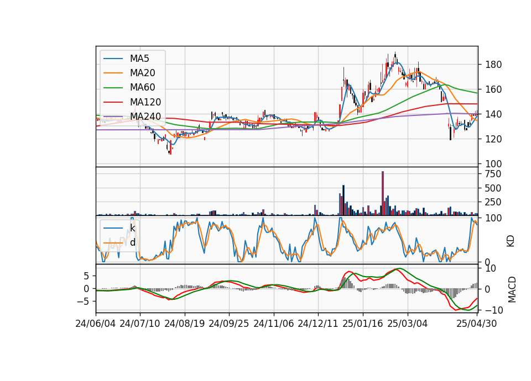Click the 250 volume axis label
The width and height of the screenshot is (531, 381).
[493, 202]
